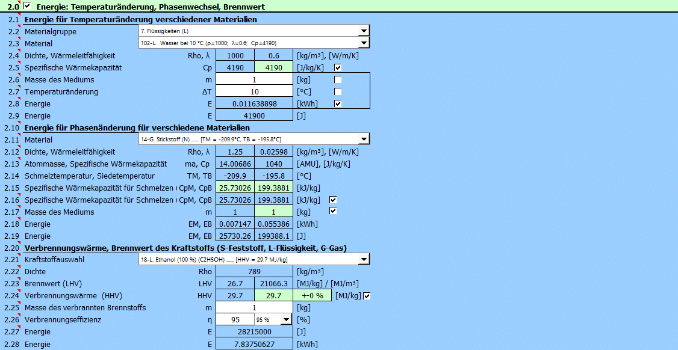Expand the Material dropdown showing Wasser bei 10 °C
678x350 pixels.
click(x=363, y=43)
